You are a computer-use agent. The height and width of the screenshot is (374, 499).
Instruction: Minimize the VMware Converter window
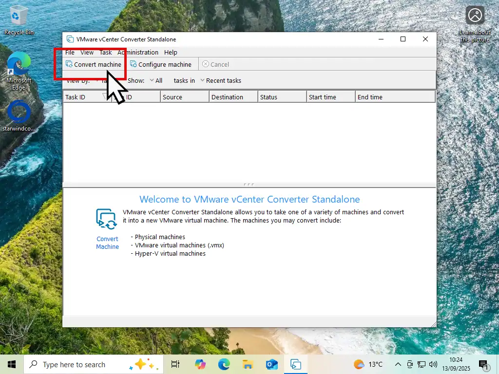(381, 39)
